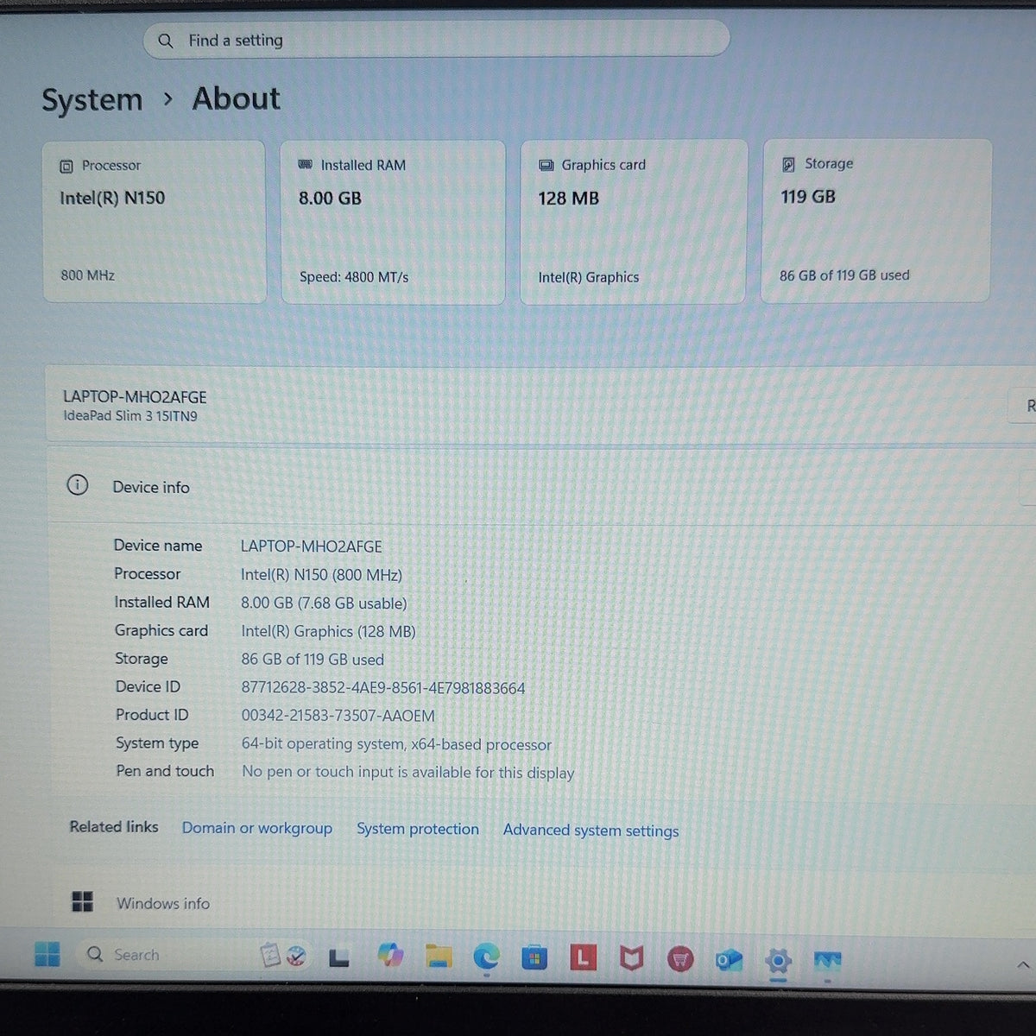Open the Graphics card 128 MB card
This screenshot has width=1036, height=1036.
[x=633, y=222]
